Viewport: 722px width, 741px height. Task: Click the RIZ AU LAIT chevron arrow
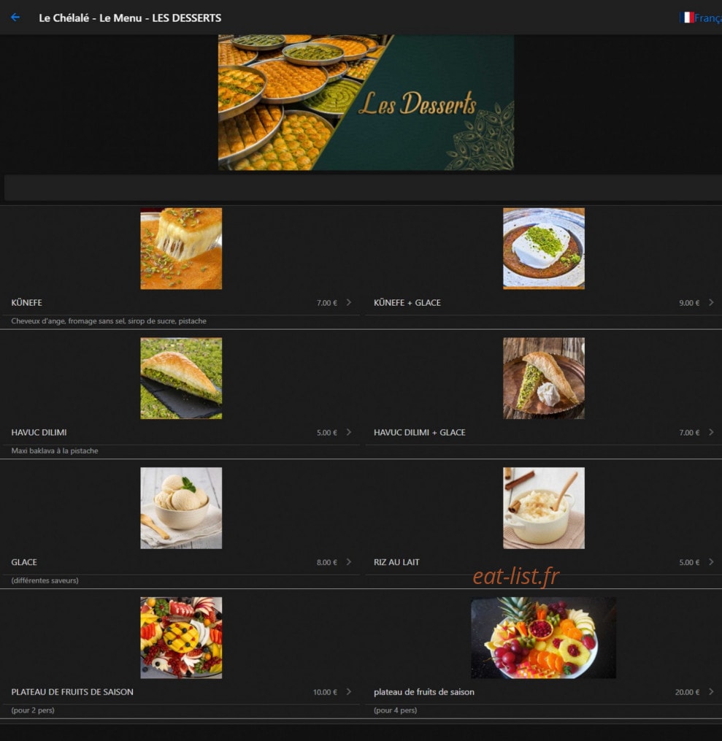click(x=711, y=562)
